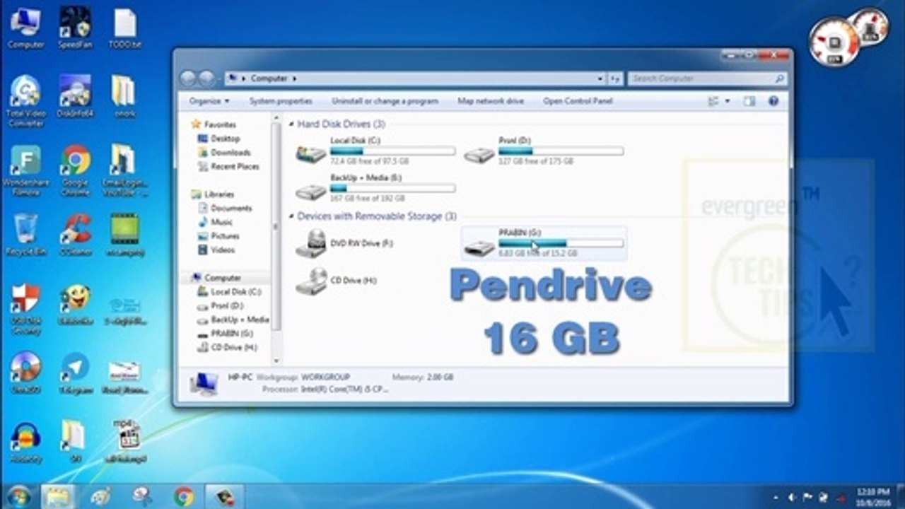Open Google Chrome from the taskbar
The image size is (905, 509).
[x=184, y=496]
